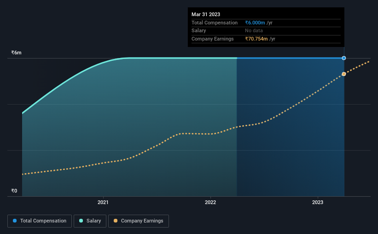Click the ₹0 y-axis label
378x234 pixels.
tap(14, 191)
